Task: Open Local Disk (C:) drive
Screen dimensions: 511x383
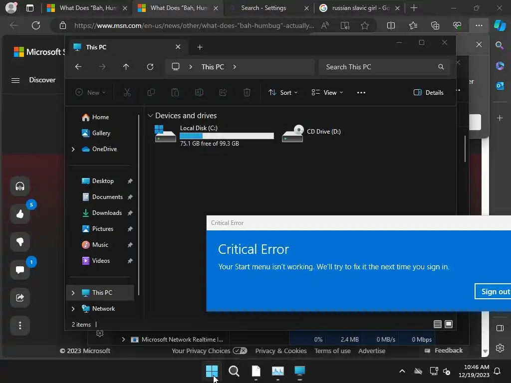Action: [214, 135]
